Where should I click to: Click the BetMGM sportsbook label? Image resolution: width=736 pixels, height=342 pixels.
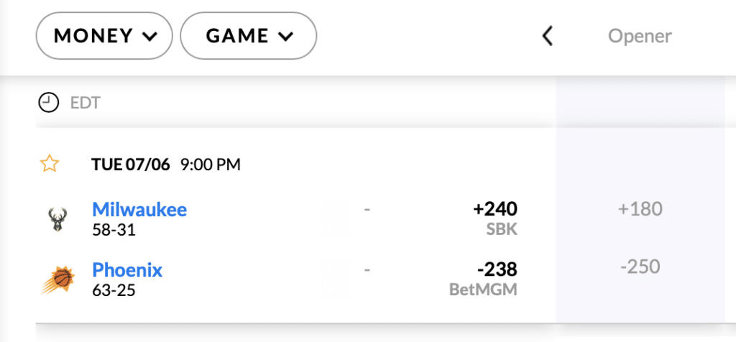pos(484,290)
